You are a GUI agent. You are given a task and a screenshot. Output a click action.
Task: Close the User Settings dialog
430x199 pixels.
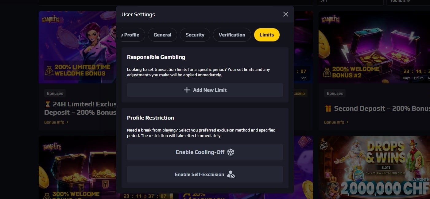pos(285,14)
